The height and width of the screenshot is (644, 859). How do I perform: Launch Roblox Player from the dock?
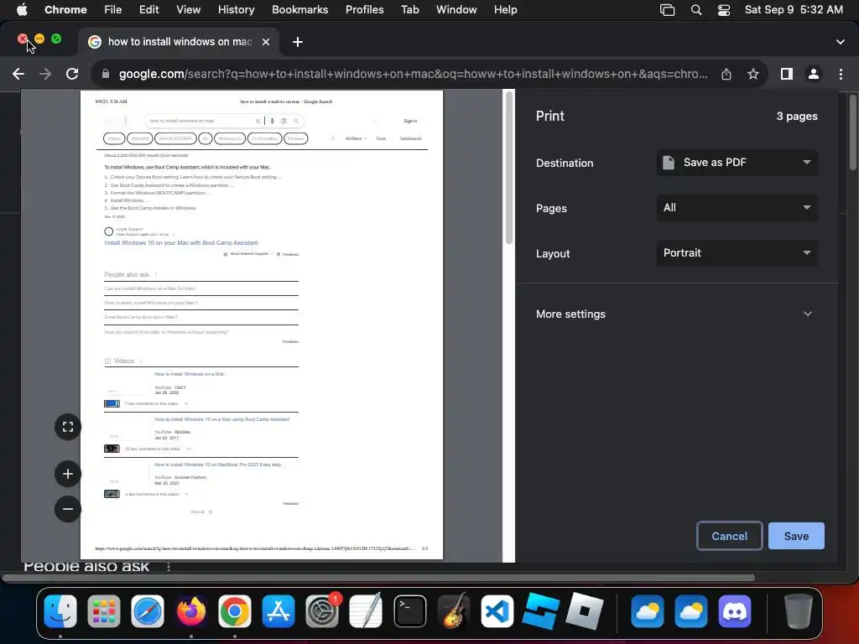[585, 611]
